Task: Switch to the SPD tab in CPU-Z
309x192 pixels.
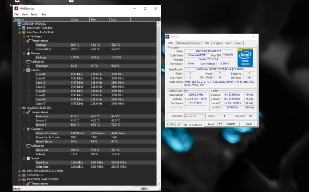Action: click(x=206, y=43)
